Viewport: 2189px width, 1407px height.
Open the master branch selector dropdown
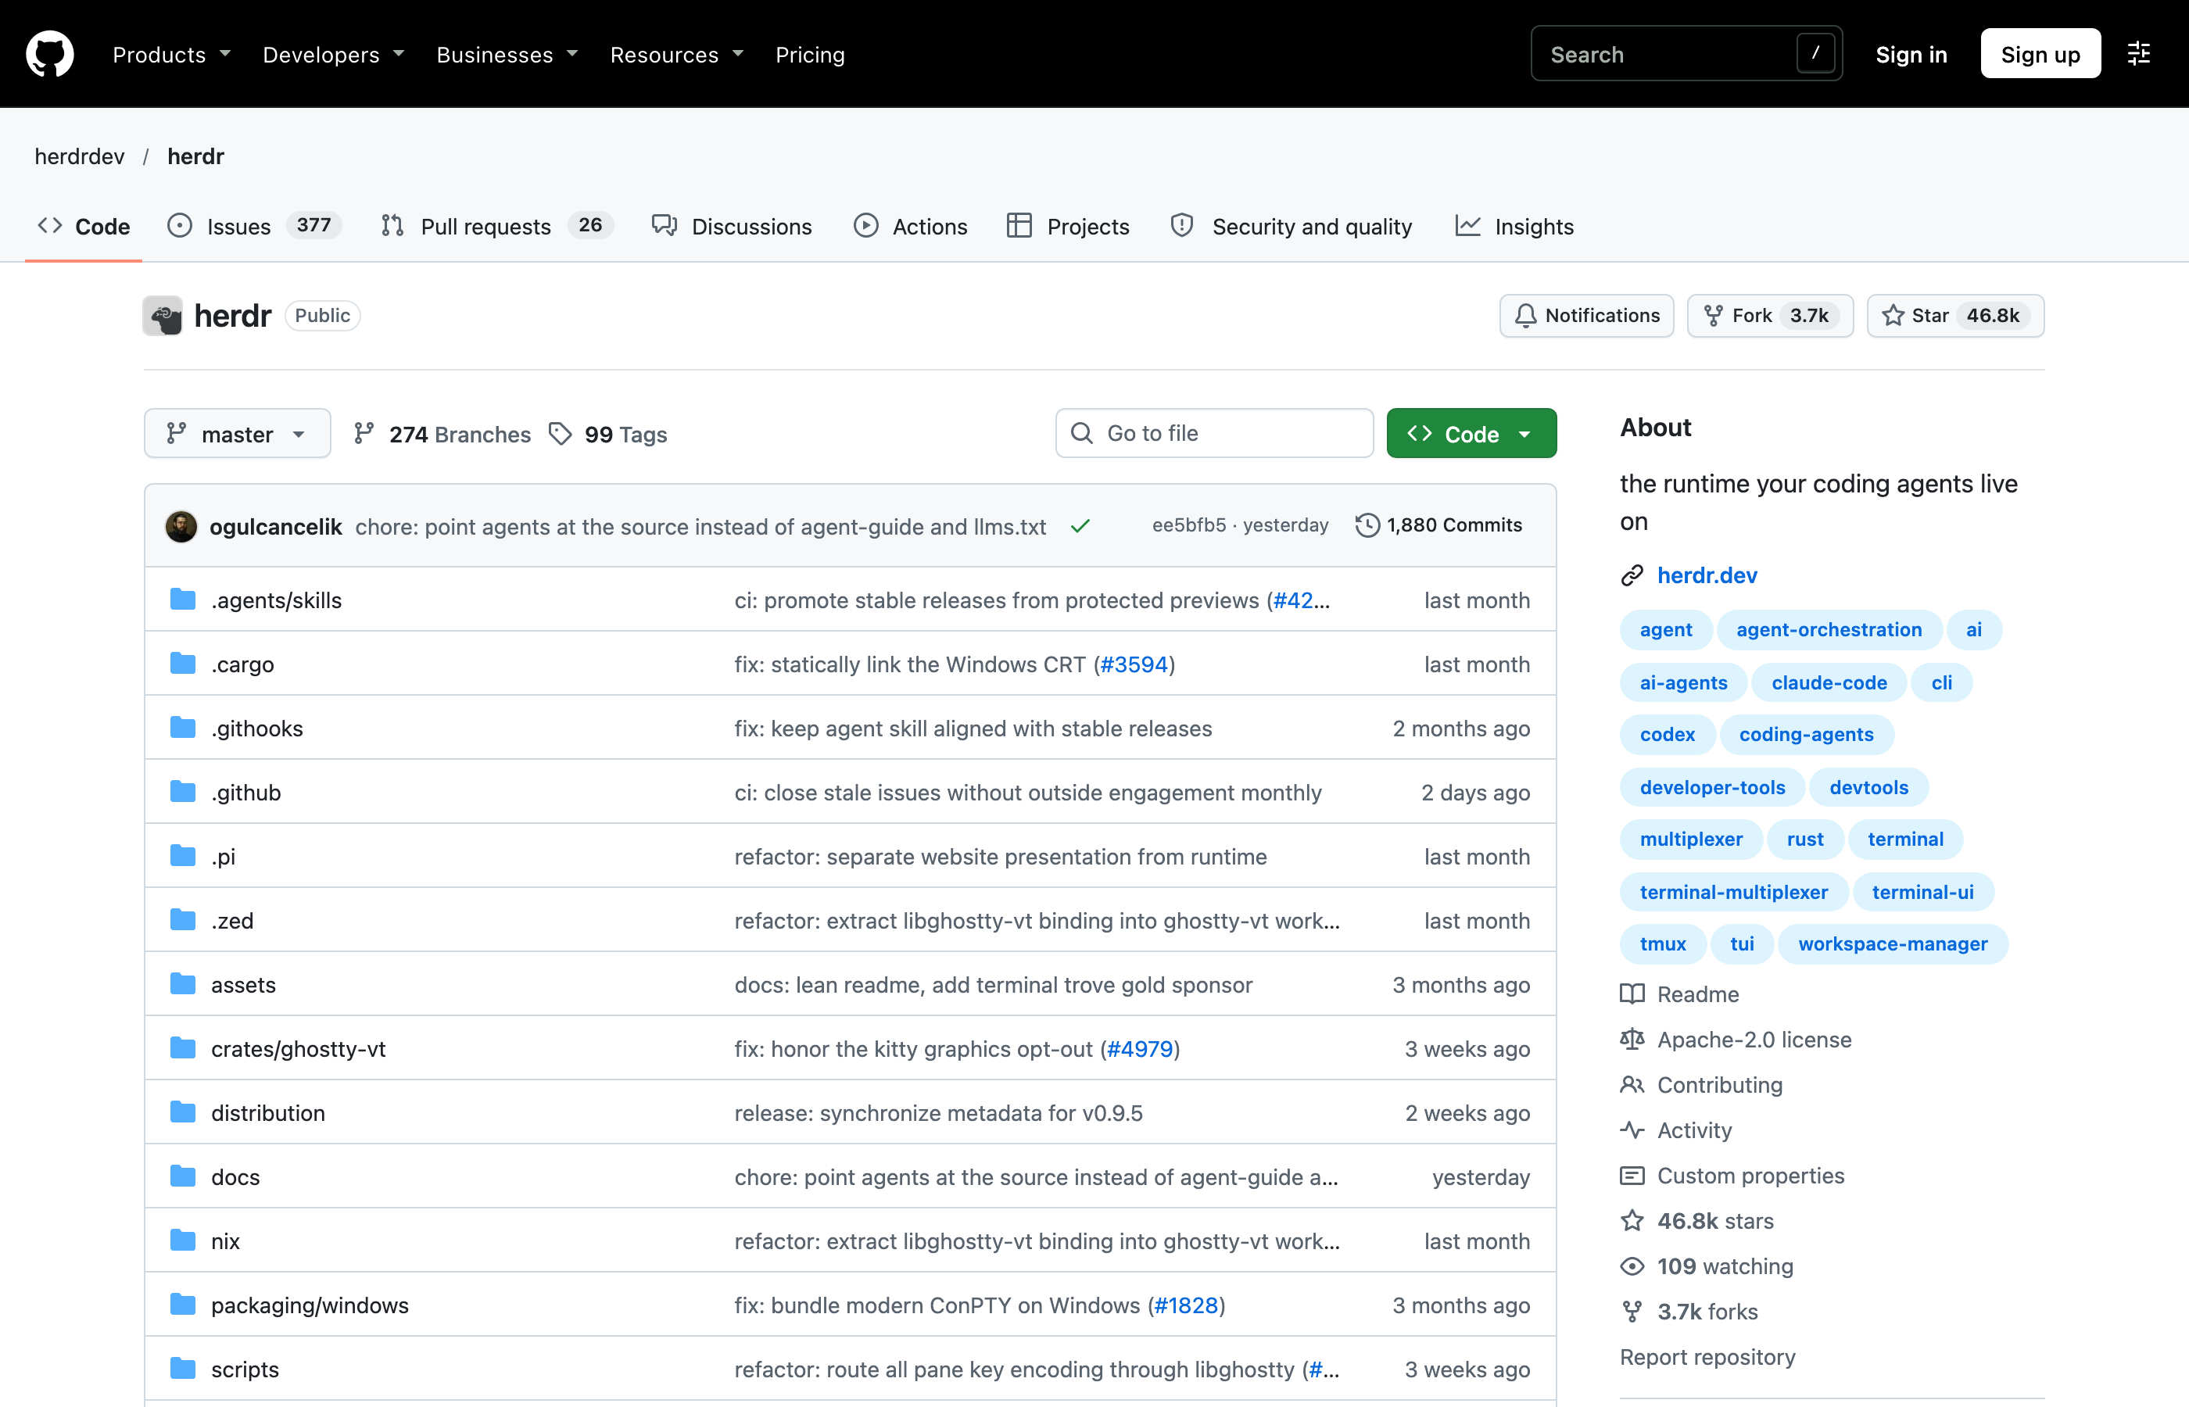pyautogui.click(x=238, y=433)
